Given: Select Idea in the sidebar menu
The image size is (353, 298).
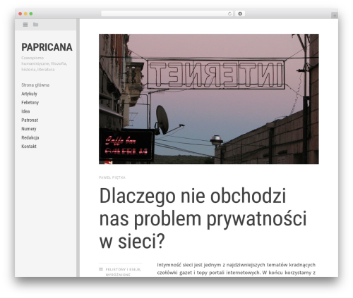Looking at the screenshot, I should (x=25, y=111).
